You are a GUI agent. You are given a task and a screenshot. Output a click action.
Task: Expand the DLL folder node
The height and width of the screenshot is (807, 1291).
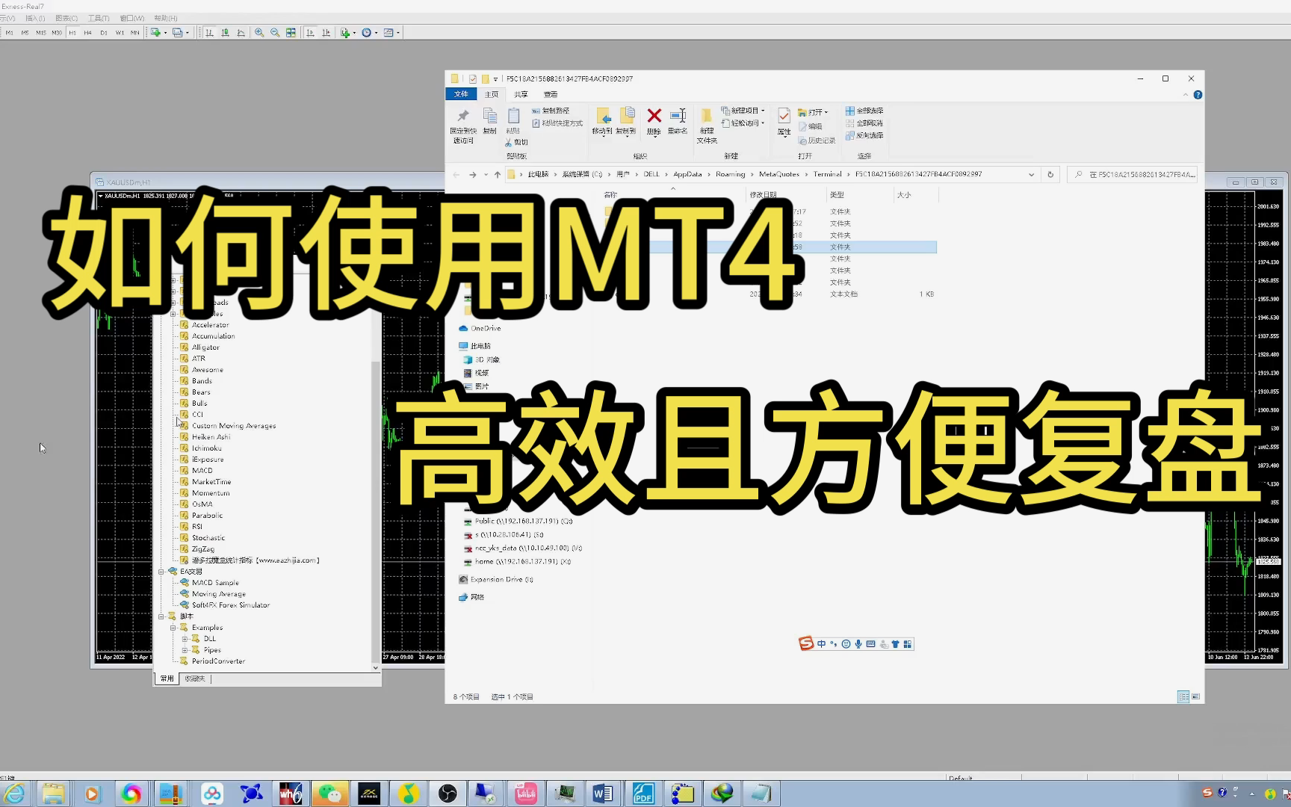(x=185, y=639)
